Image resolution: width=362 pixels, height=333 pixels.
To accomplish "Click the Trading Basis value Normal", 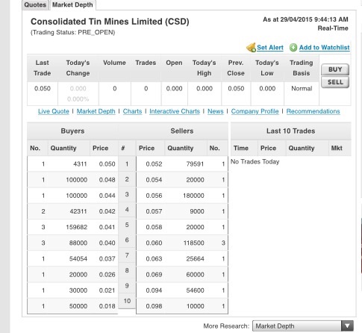I will click(x=302, y=88).
